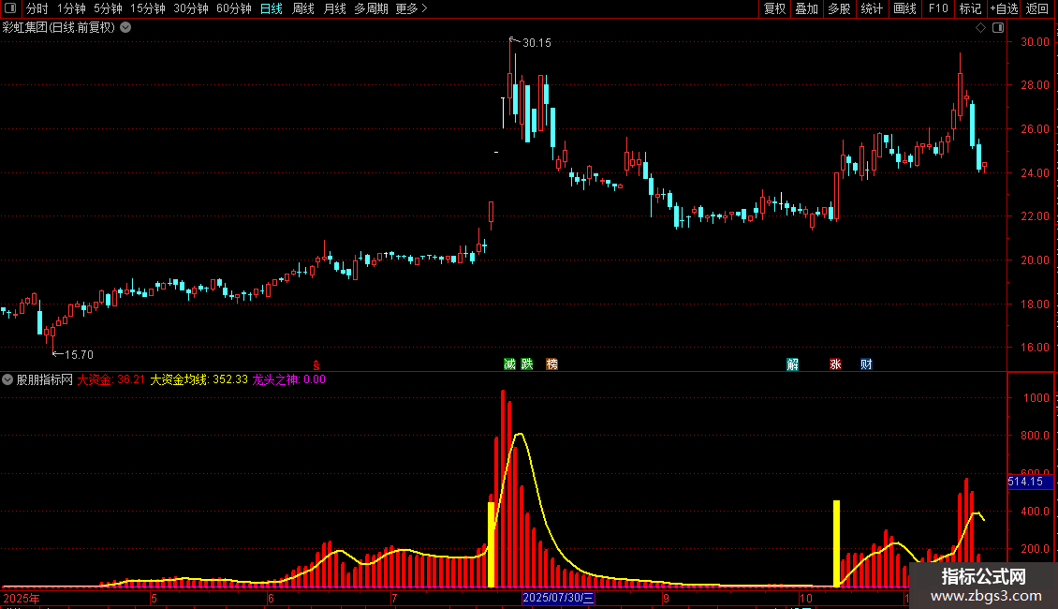The width and height of the screenshot is (1058, 609).
Task: Open F10 company information
Action: [938, 8]
